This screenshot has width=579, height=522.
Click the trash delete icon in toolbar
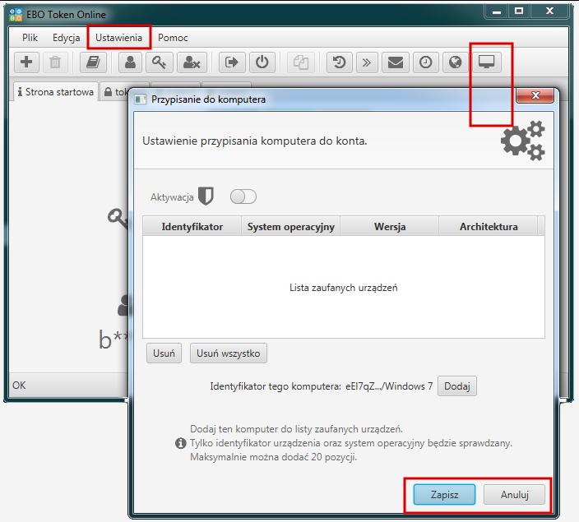(x=55, y=62)
